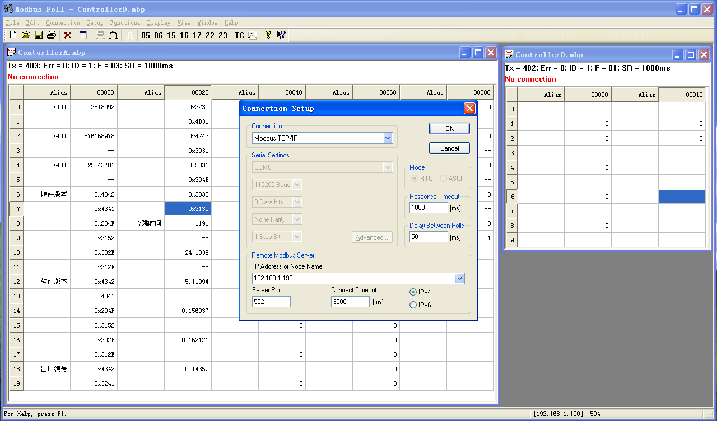Open the Edit menu
Image resolution: width=717 pixels, height=421 pixels.
(x=32, y=23)
